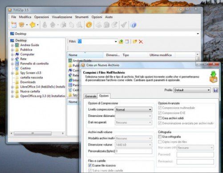Expand the Computer tree node

coord(12,55)
